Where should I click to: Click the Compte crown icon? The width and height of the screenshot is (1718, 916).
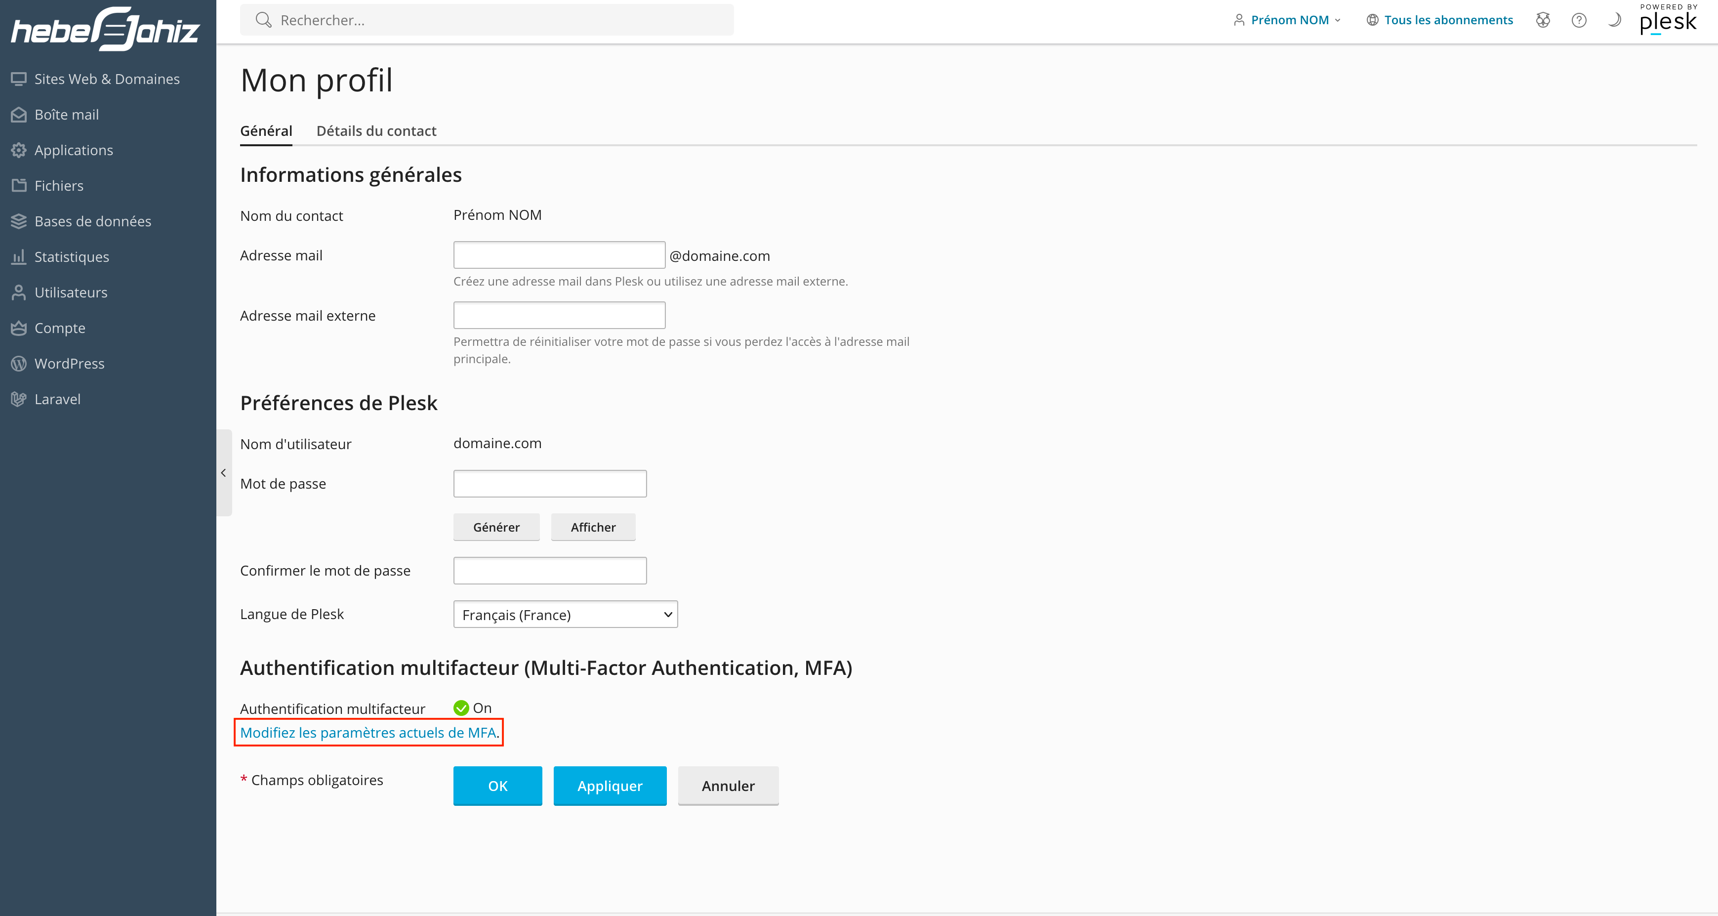pyautogui.click(x=19, y=328)
